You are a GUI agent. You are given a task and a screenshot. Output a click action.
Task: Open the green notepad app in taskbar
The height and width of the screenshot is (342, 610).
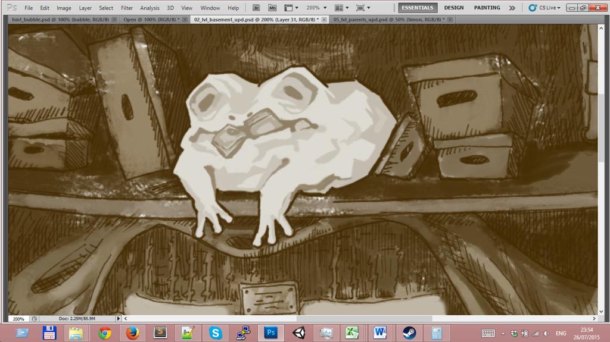click(x=188, y=333)
